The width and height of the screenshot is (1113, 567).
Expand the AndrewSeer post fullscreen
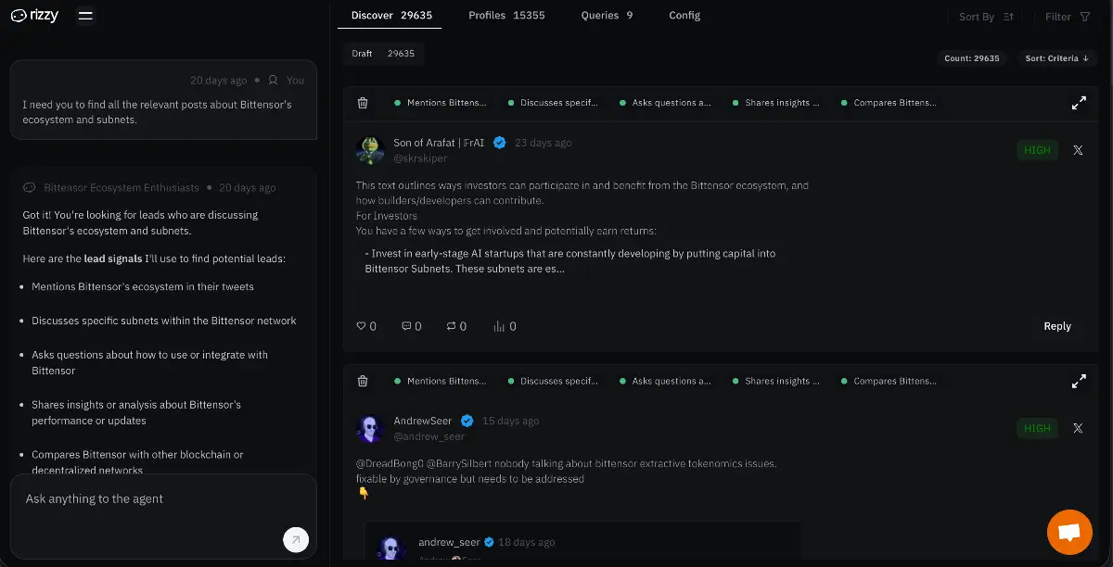pyautogui.click(x=1079, y=381)
